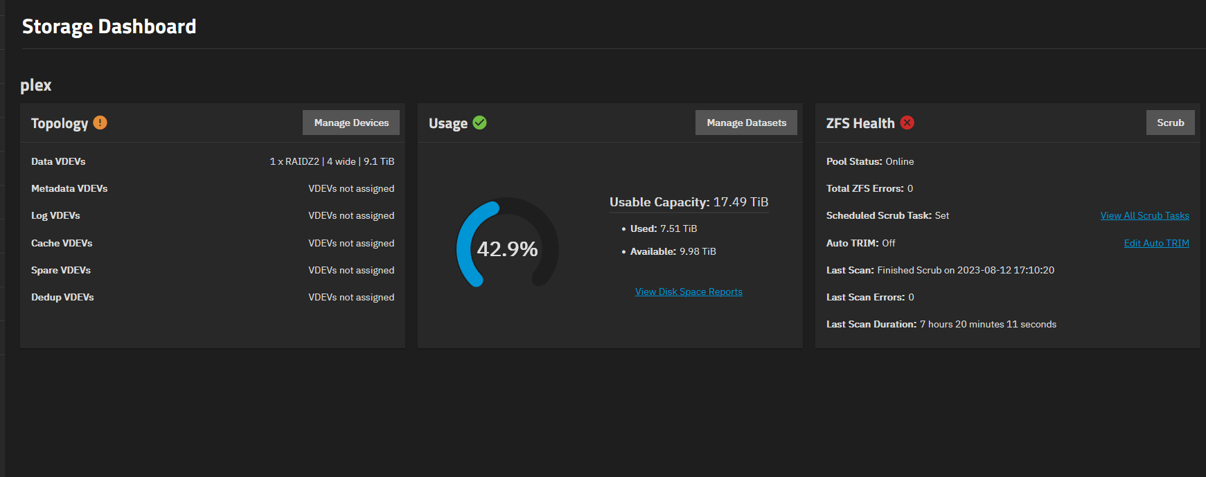Click the ZFS Health card title
This screenshot has width=1206, height=477.
pos(860,123)
